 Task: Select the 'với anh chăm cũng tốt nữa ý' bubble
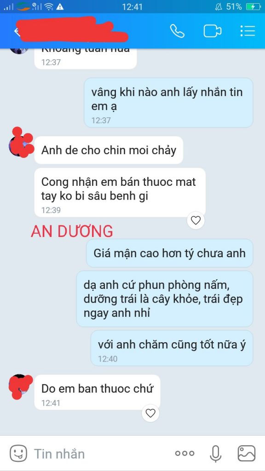172,348
